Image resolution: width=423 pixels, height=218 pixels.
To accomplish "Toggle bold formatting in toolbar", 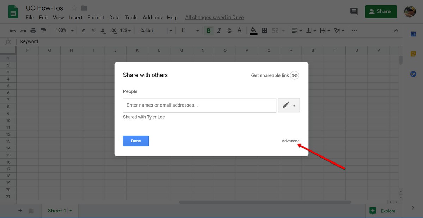I will [x=209, y=30].
